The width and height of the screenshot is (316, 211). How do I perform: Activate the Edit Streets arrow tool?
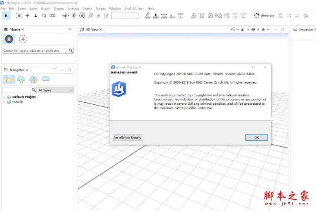[156, 16]
